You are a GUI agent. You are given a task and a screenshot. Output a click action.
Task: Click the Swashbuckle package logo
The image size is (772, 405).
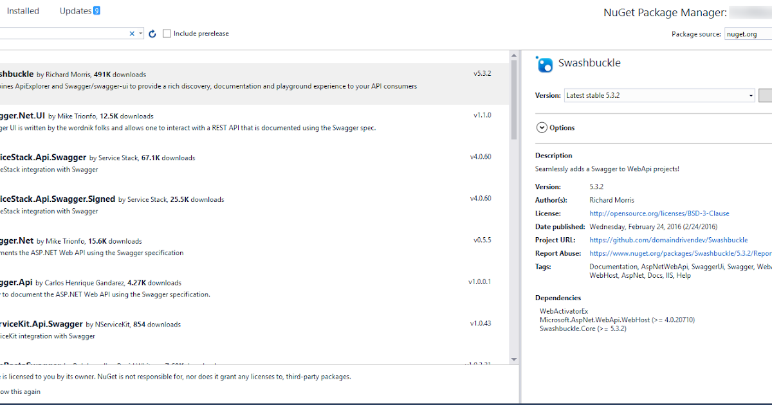[x=544, y=64]
